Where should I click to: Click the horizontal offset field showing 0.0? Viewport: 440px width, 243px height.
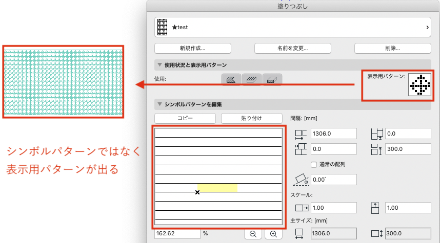(334, 149)
